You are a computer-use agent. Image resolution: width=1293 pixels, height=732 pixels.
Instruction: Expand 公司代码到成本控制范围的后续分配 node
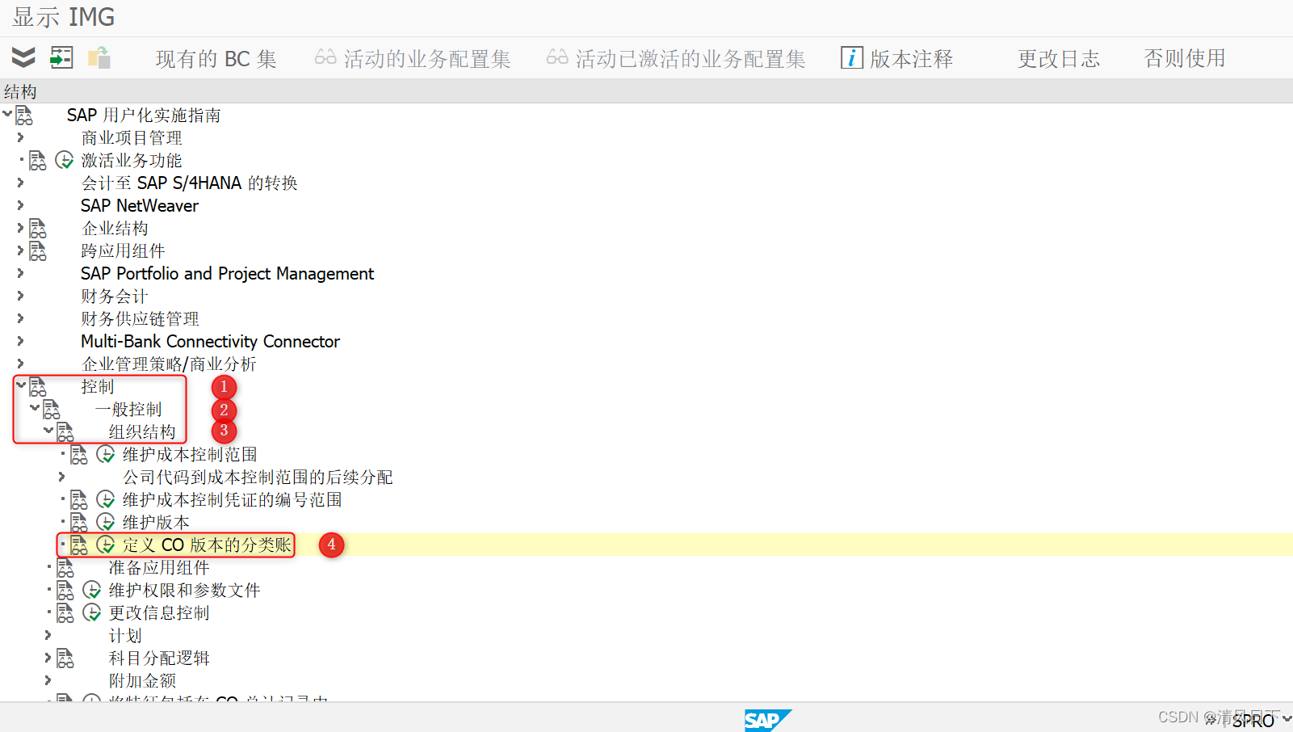[x=62, y=477]
